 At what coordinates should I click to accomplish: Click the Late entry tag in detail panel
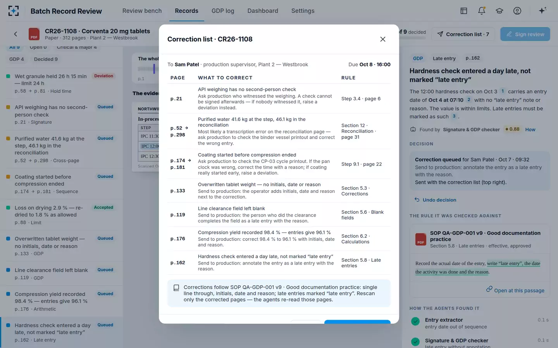coord(444,58)
